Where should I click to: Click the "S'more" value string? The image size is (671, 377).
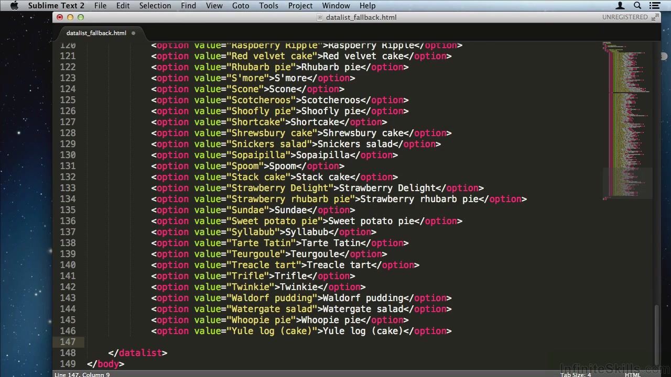point(247,78)
